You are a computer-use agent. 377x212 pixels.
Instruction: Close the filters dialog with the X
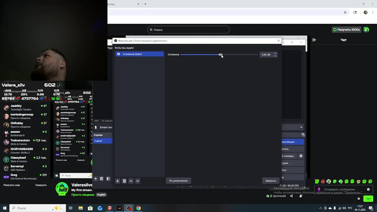click(279, 41)
